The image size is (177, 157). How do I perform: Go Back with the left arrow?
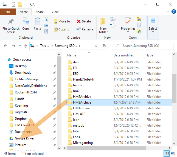pos(5,46)
